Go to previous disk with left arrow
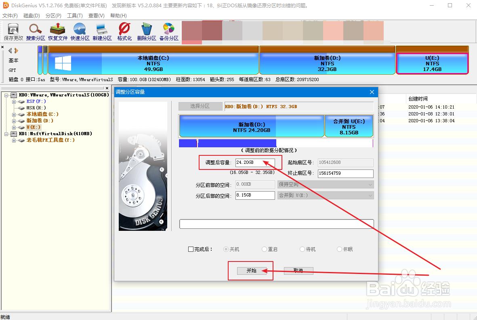This screenshot has height=320, width=477. [x=10, y=50]
